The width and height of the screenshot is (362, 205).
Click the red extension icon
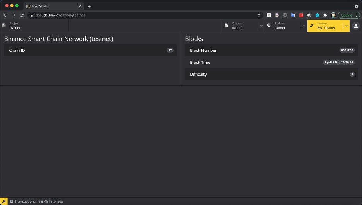click(301, 15)
